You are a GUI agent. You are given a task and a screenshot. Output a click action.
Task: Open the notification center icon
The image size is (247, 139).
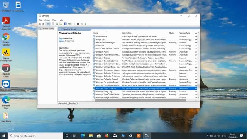tap(242, 136)
